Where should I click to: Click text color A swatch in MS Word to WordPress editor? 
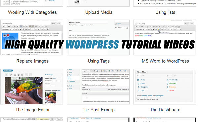pos(152,30)
